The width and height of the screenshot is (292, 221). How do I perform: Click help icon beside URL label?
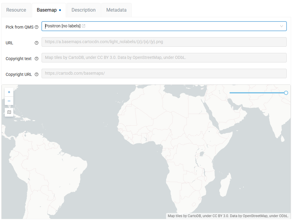pos(37,43)
